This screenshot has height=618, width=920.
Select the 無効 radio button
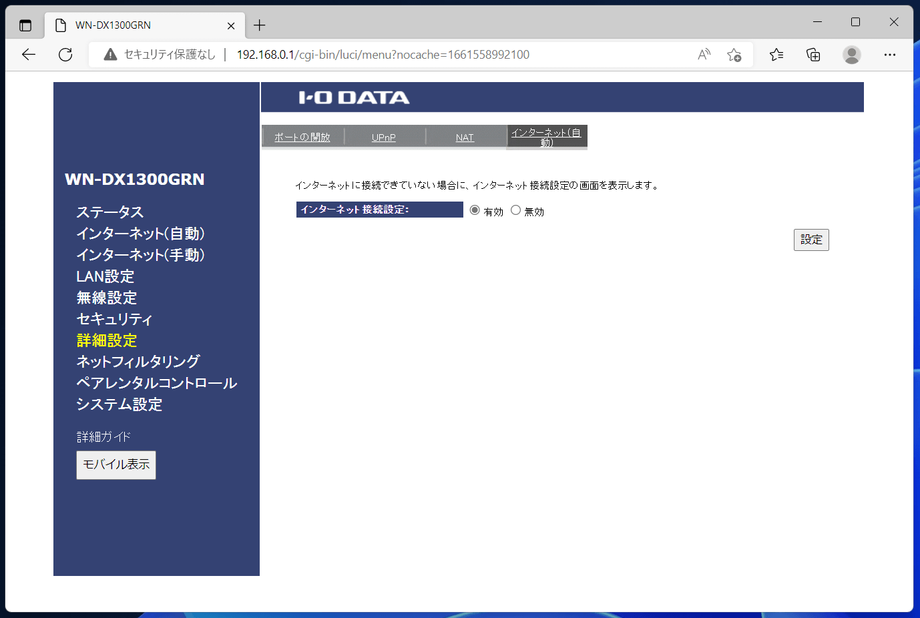tap(515, 210)
